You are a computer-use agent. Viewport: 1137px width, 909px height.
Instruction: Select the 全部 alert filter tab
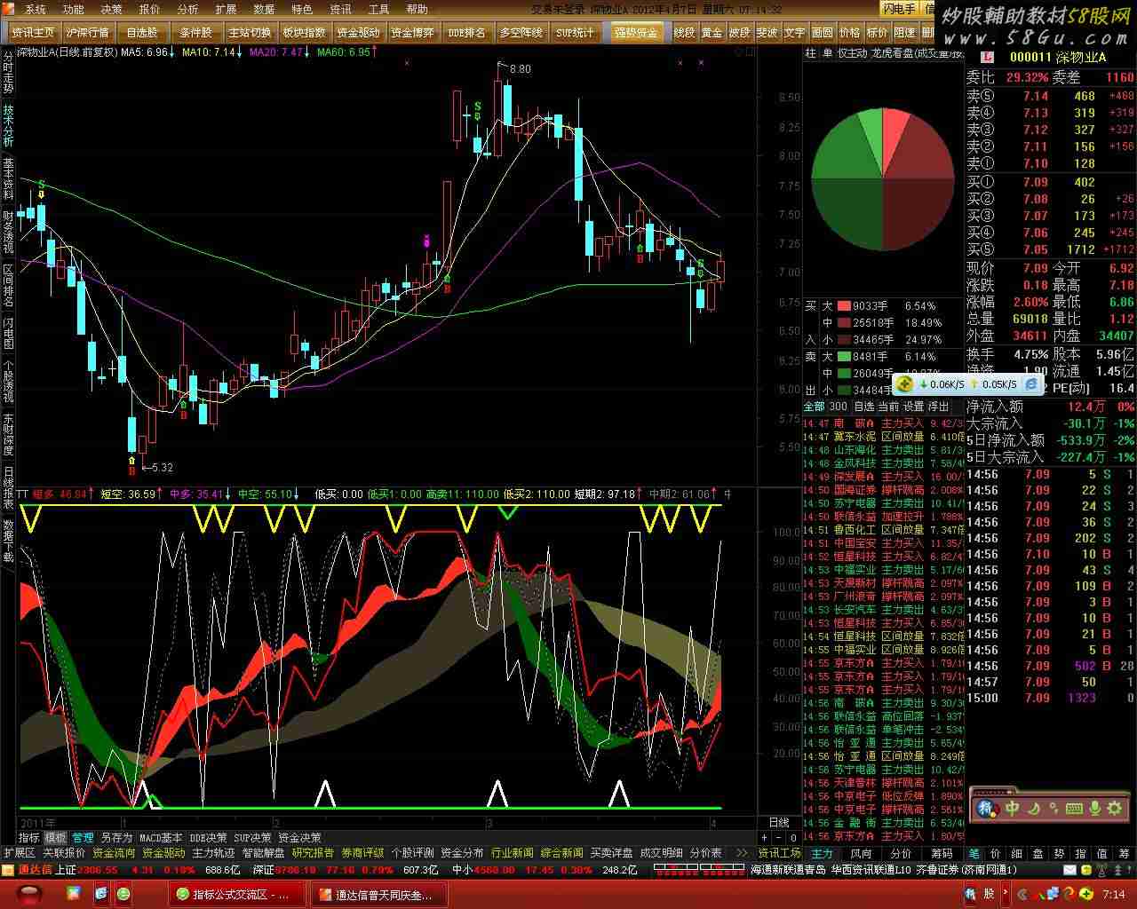click(x=814, y=407)
